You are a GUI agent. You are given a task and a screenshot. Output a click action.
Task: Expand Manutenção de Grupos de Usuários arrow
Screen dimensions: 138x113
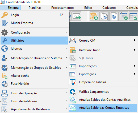tap(66, 67)
